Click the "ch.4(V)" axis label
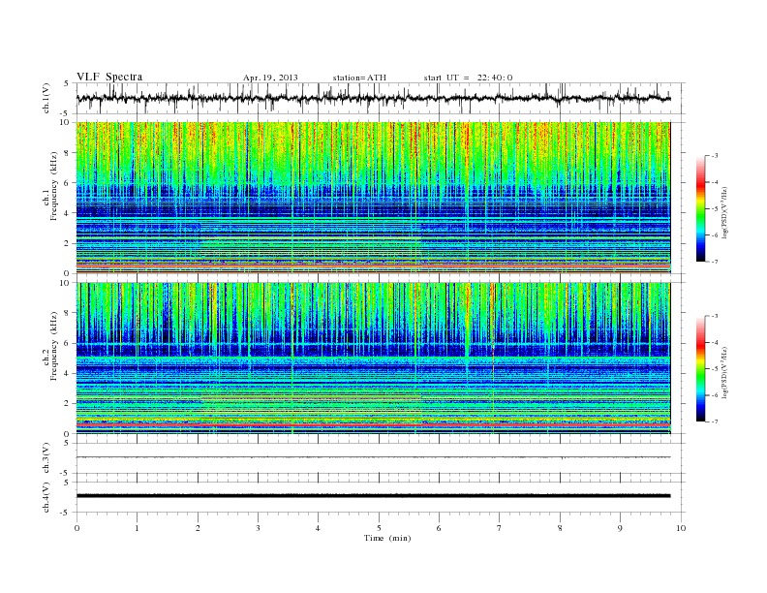 pos(46,497)
